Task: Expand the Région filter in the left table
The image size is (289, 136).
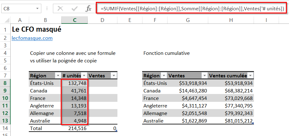Action: 57,76
